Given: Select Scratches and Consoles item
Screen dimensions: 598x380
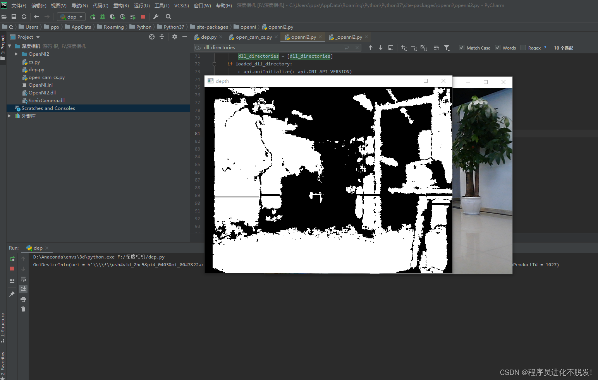Looking at the screenshot, I should coord(48,108).
